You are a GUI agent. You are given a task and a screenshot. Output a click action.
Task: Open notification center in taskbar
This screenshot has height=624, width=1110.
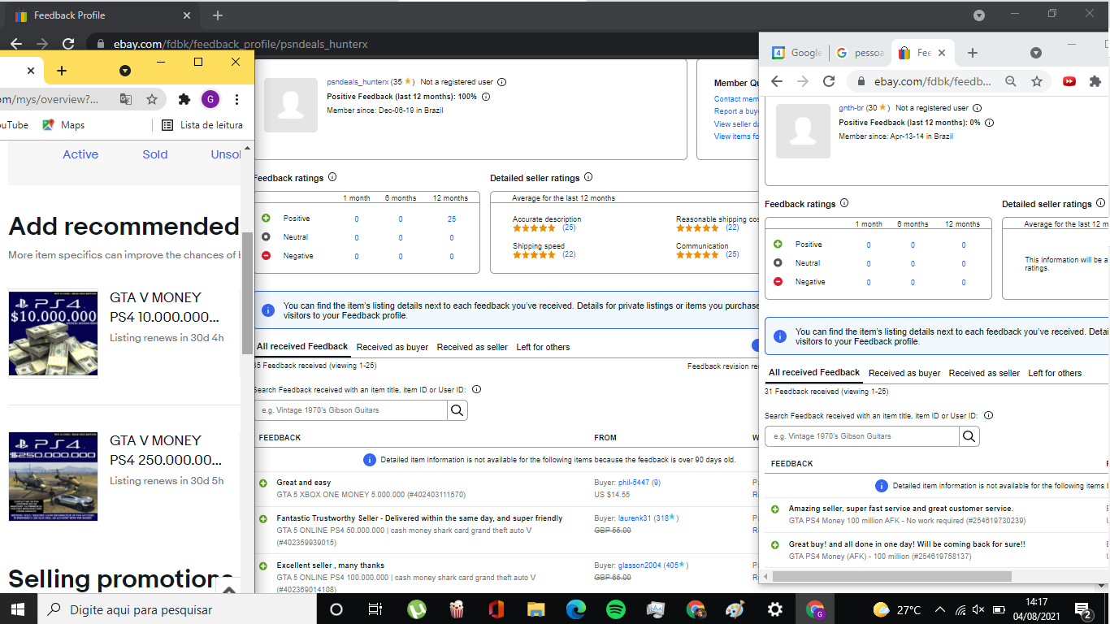tap(1082, 609)
